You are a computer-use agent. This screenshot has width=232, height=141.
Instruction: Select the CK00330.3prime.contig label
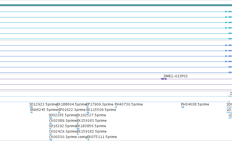(68, 137)
